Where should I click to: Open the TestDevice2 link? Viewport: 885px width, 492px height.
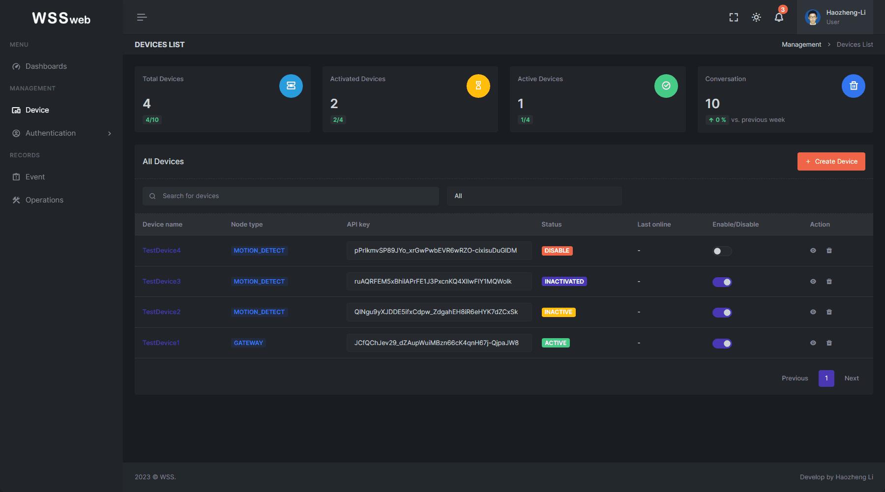coord(161,312)
